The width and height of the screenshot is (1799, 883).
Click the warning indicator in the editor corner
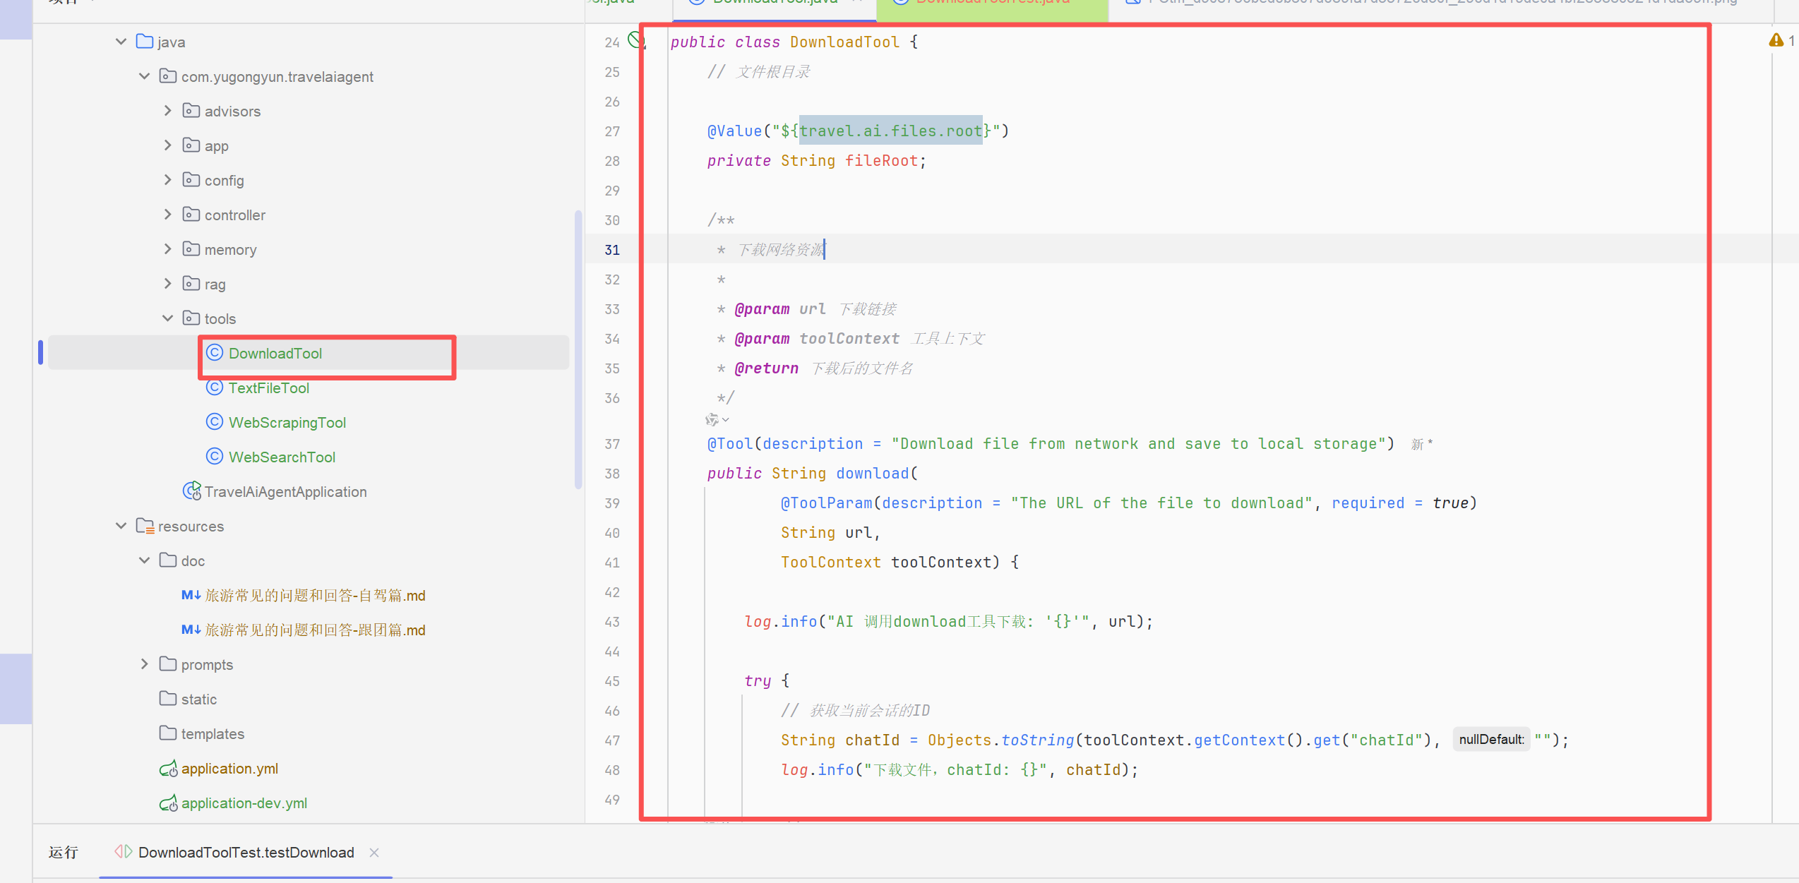pyautogui.click(x=1776, y=41)
